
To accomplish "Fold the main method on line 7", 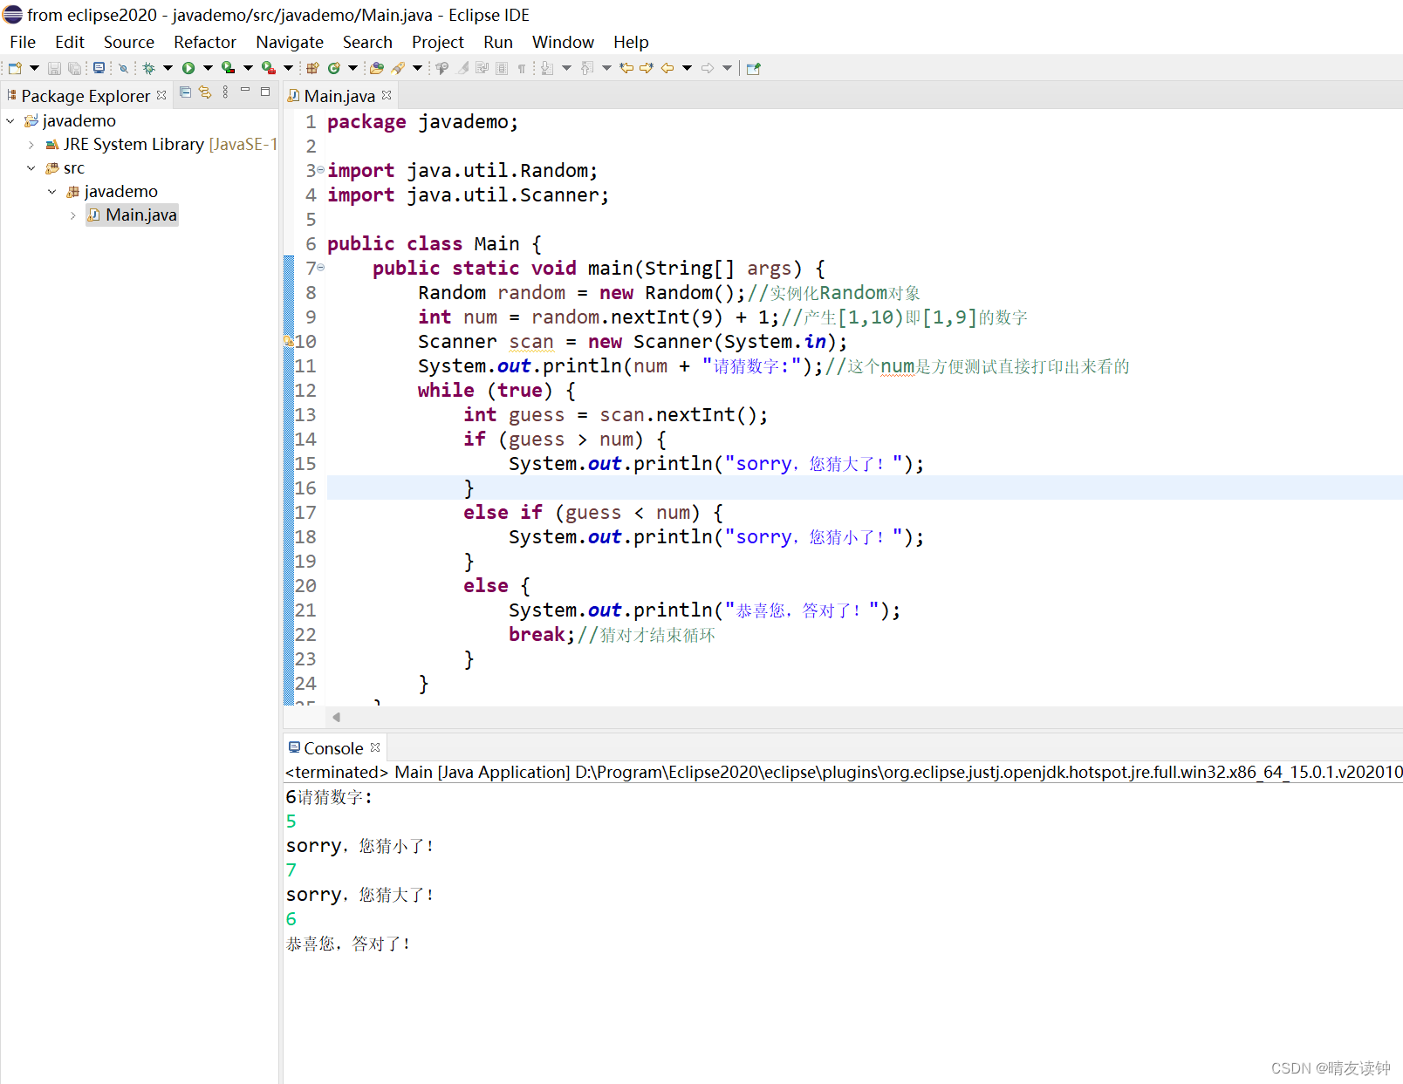I will (x=320, y=267).
